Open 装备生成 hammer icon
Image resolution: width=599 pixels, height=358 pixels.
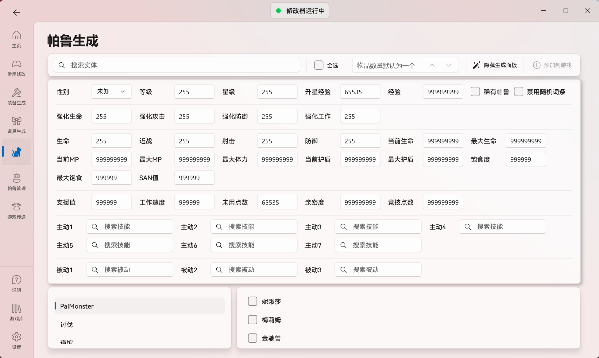tap(17, 96)
